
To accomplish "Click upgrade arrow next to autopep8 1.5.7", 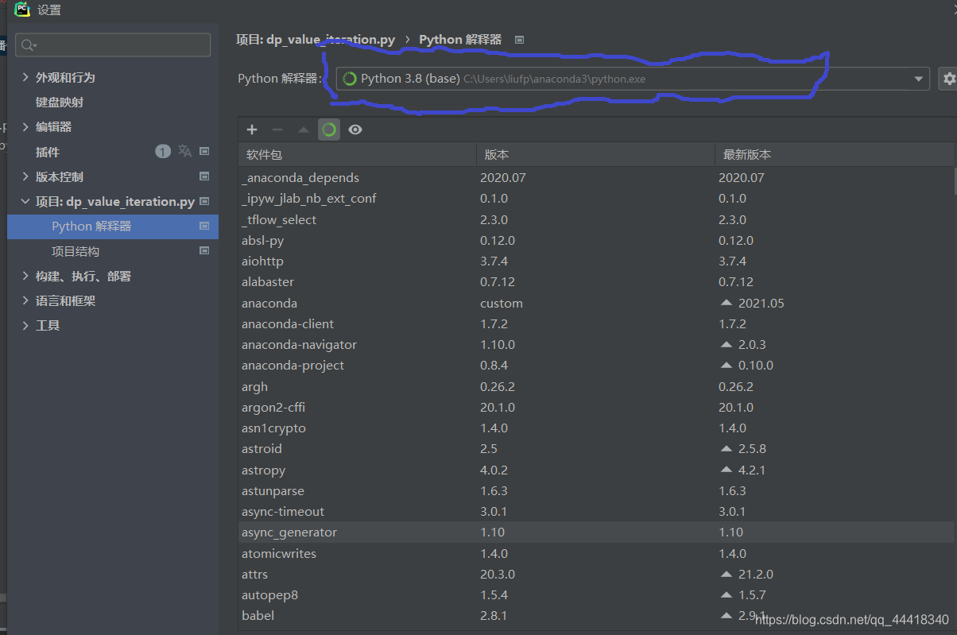I will pyautogui.click(x=726, y=594).
